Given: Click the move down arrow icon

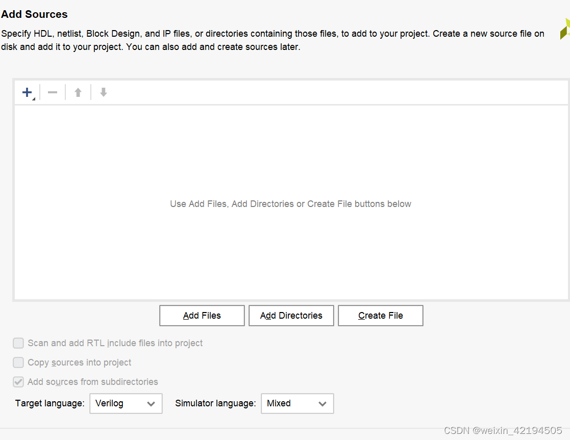Looking at the screenshot, I should [104, 92].
